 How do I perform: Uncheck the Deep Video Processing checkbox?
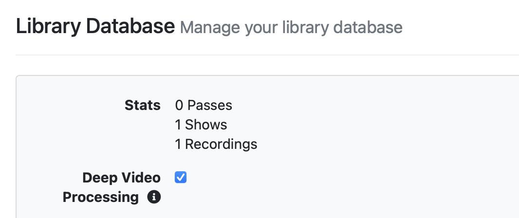click(x=181, y=178)
